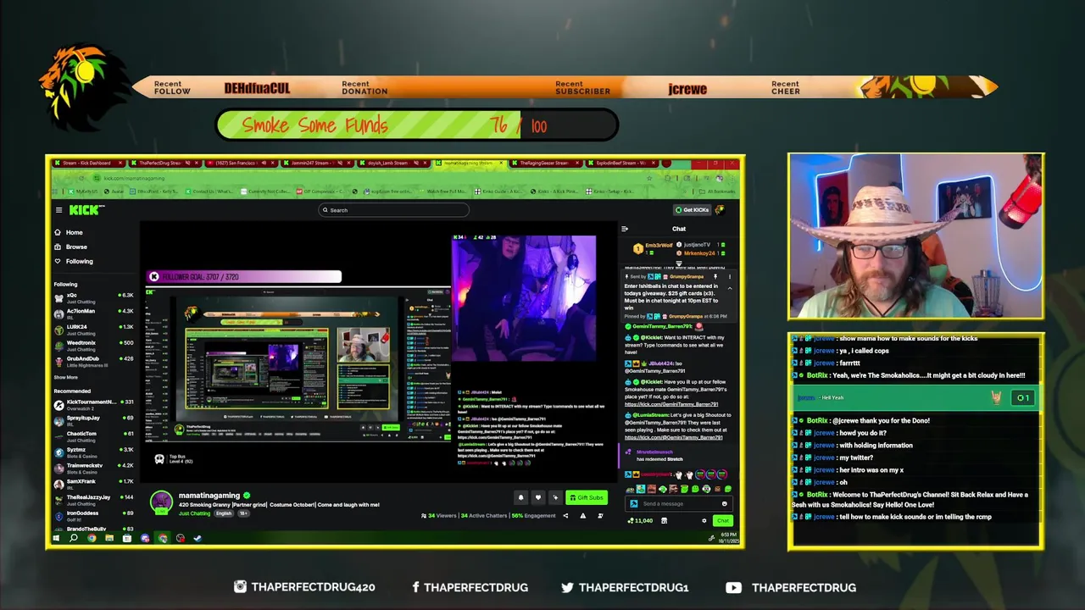Open new browser tab with plus button
1085x610 pixels.
coord(665,163)
